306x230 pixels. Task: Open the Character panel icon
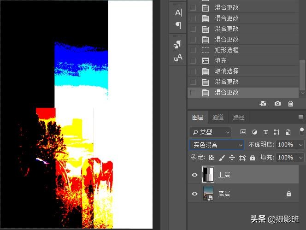[178, 13]
